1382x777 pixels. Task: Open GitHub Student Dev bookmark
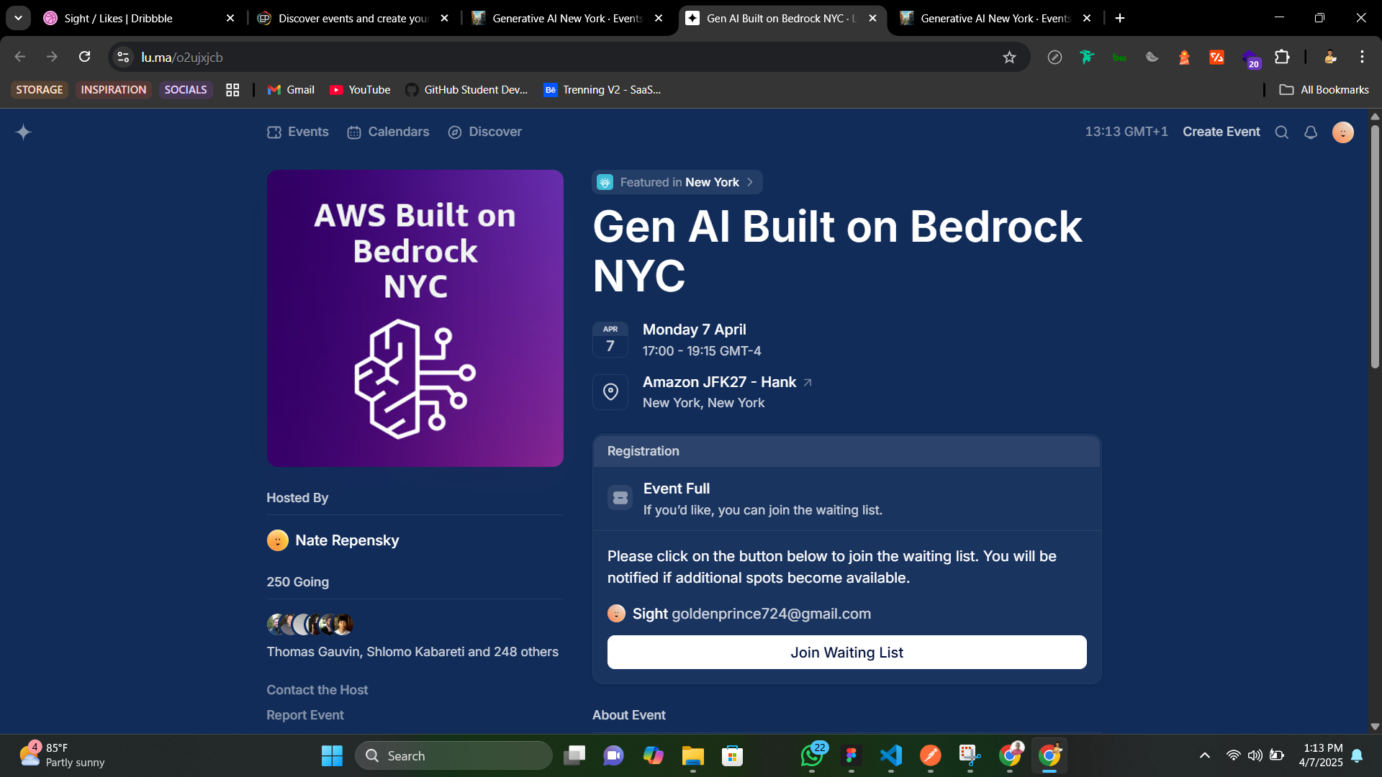coord(466,90)
